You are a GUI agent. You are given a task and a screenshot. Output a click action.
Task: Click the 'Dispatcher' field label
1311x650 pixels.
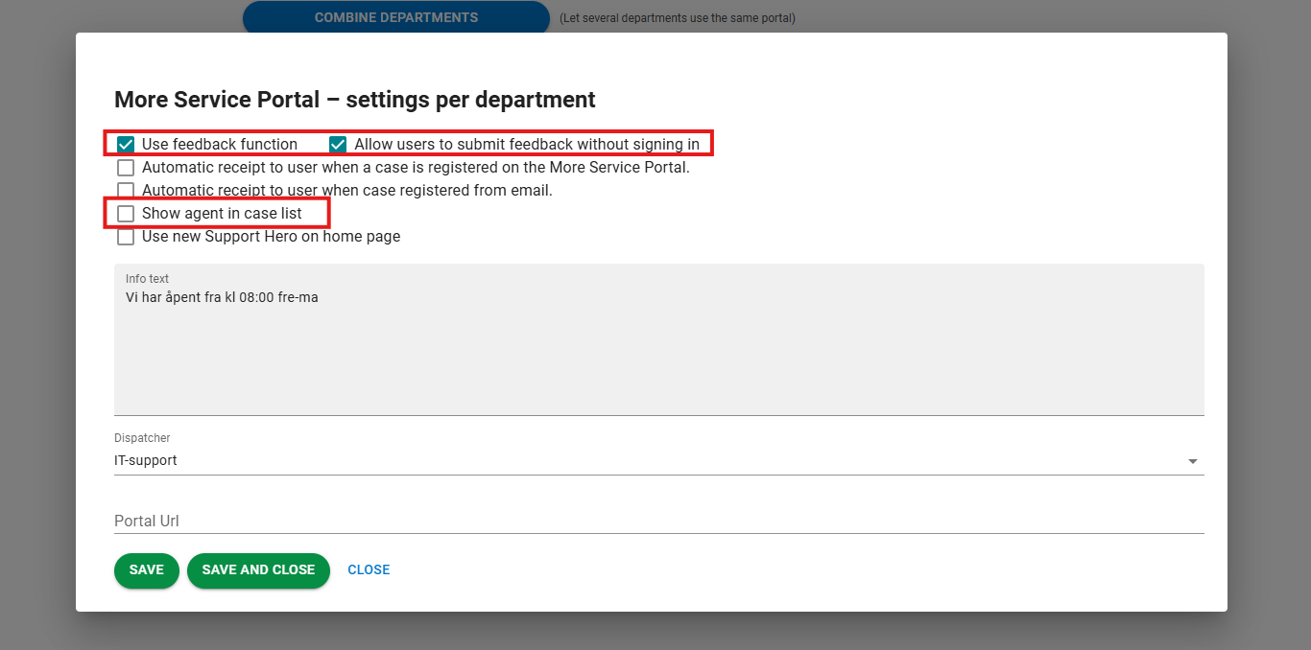tap(142, 438)
